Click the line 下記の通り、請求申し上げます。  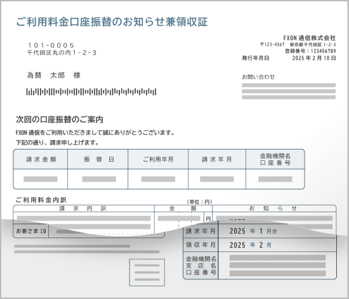pyautogui.click(x=57, y=143)
